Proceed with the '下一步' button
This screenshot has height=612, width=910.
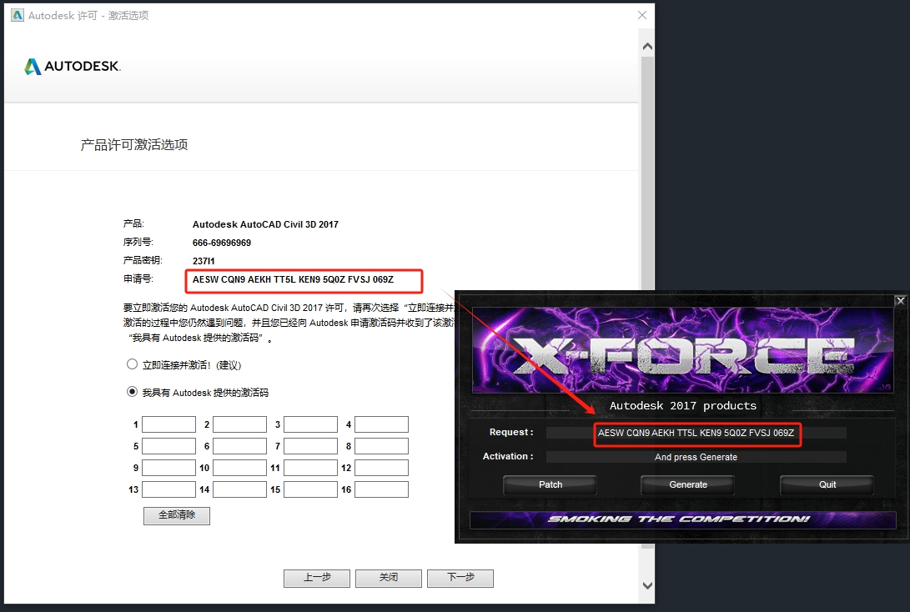[x=460, y=578]
